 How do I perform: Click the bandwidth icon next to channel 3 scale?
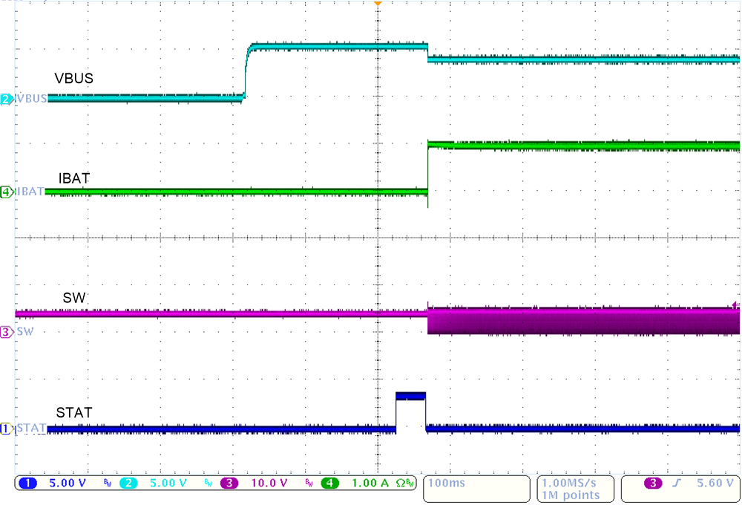pos(309,484)
